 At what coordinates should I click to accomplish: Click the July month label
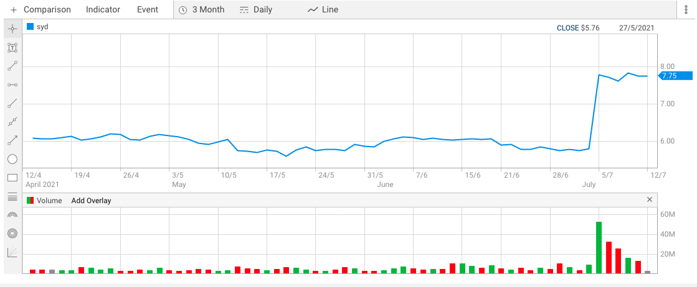pyautogui.click(x=589, y=184)
